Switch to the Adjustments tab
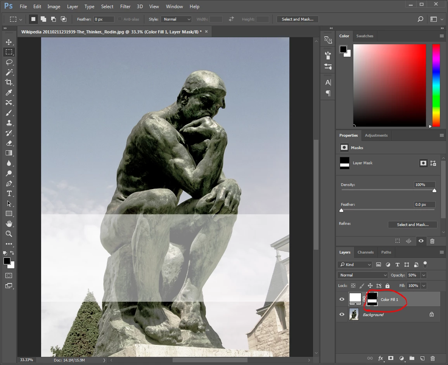Screen dimensions: 448x365 (376, 135)
